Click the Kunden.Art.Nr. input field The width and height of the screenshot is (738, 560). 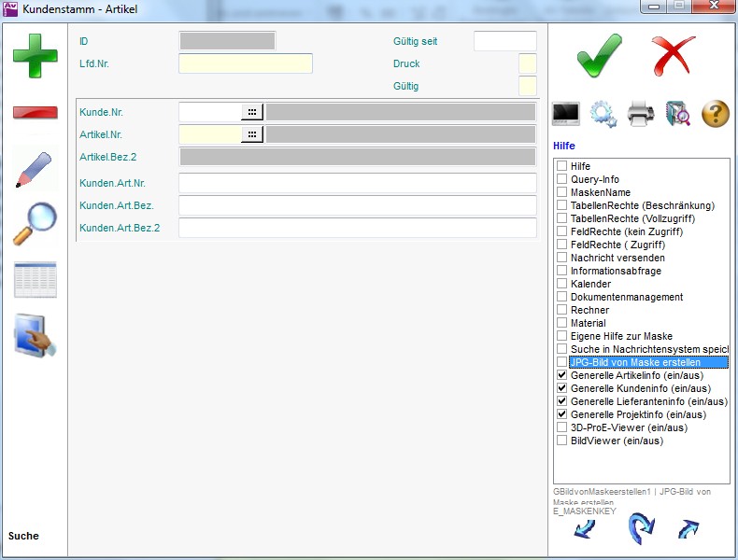click(x=357, y=183)
